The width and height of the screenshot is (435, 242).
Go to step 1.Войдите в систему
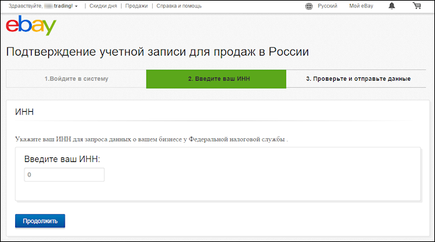pos(76,79)
